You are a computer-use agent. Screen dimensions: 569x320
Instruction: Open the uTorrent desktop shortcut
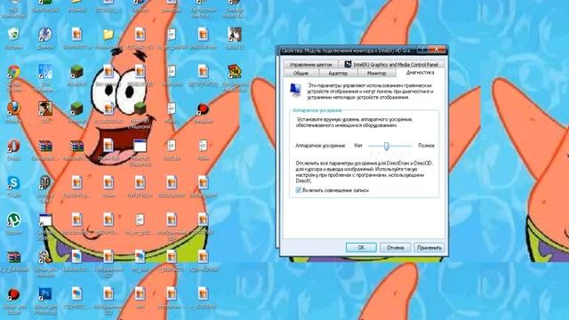[x=14, y=220]
